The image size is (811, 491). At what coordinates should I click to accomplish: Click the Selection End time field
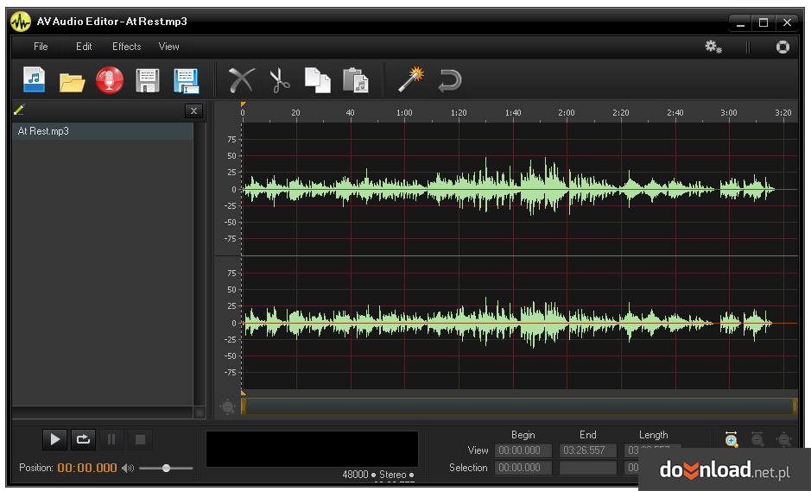coord(588,468)
